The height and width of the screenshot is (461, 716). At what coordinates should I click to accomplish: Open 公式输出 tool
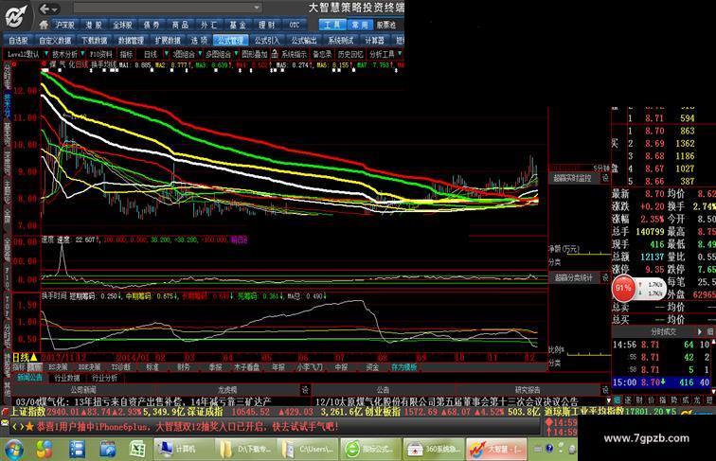(x=304, y=41)
